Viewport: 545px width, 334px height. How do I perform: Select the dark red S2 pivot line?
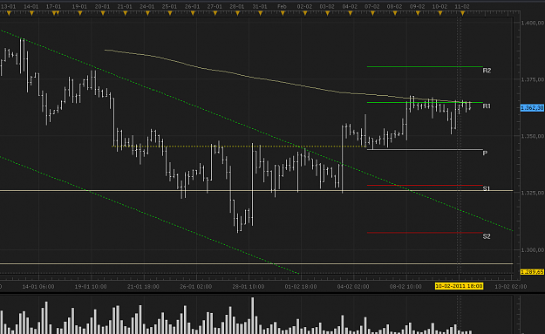coord(425,233)
